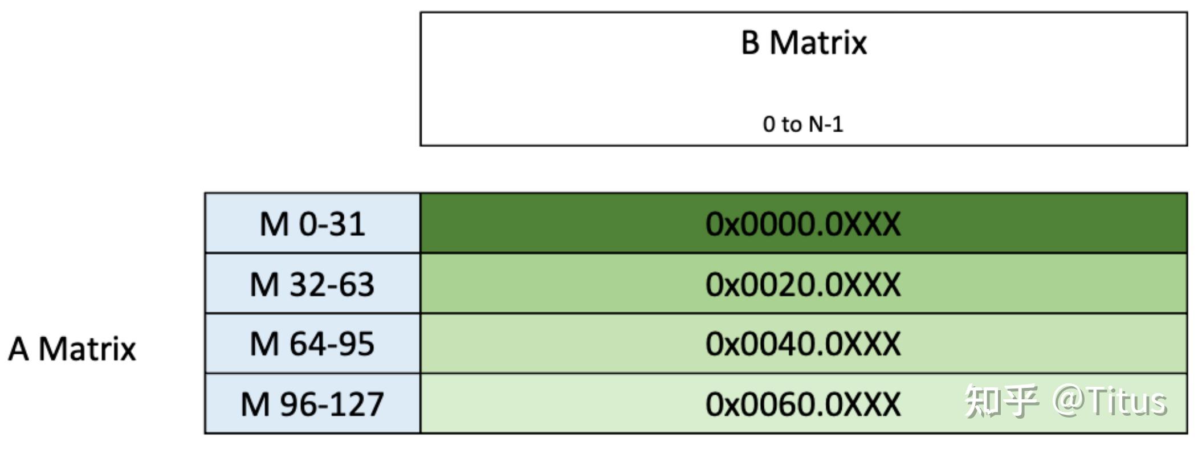1198x450 pixels.
Task: Select the M 32-63 row header cell
Action: coord(312,284)
